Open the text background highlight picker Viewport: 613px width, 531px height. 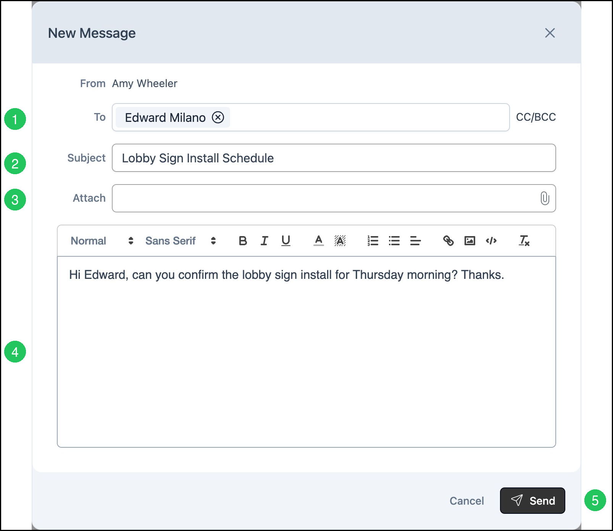pos(340,241)
